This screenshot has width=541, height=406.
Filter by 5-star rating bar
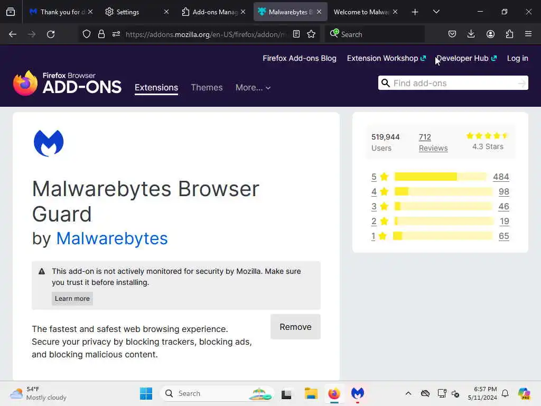[x=440, y=177]
